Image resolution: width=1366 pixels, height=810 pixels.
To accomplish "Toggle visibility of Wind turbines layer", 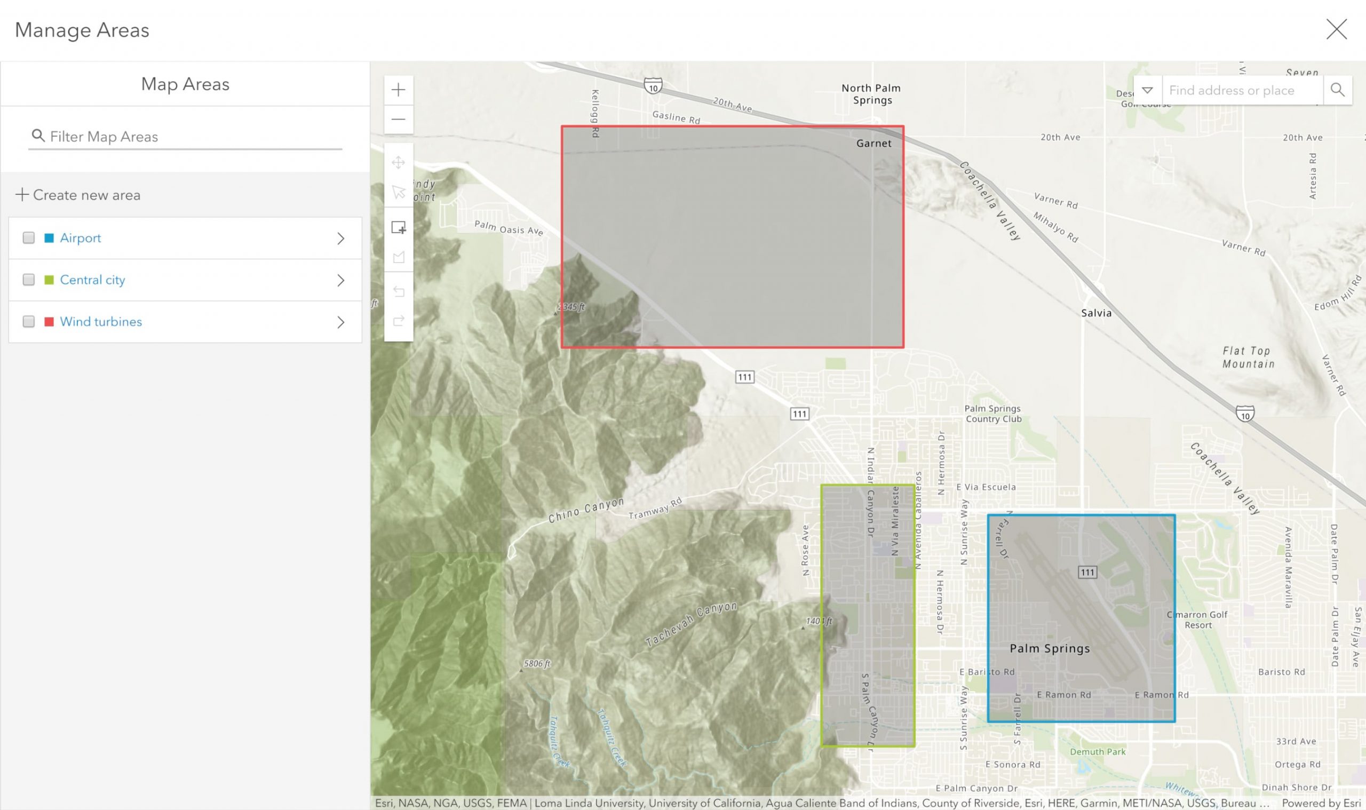I will click(x=29, y=321).
